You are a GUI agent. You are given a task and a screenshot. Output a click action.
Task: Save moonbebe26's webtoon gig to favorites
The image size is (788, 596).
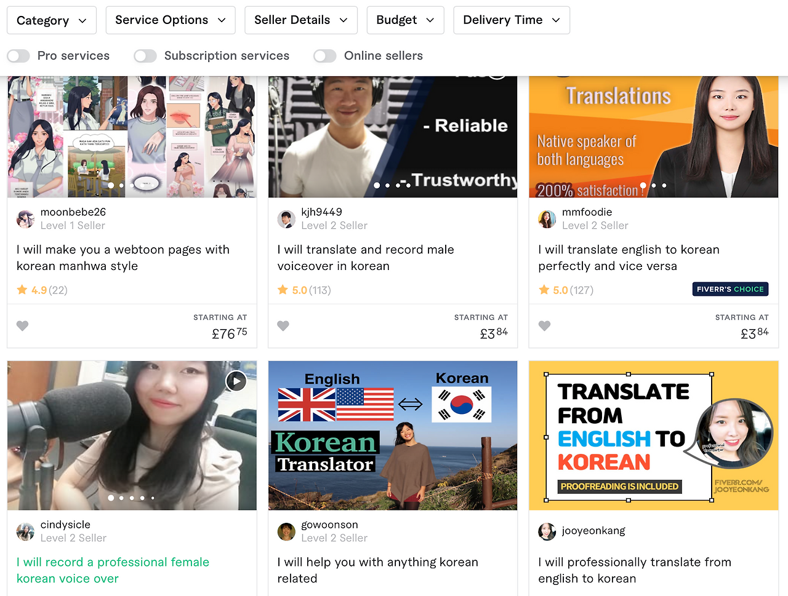[22, 325]
